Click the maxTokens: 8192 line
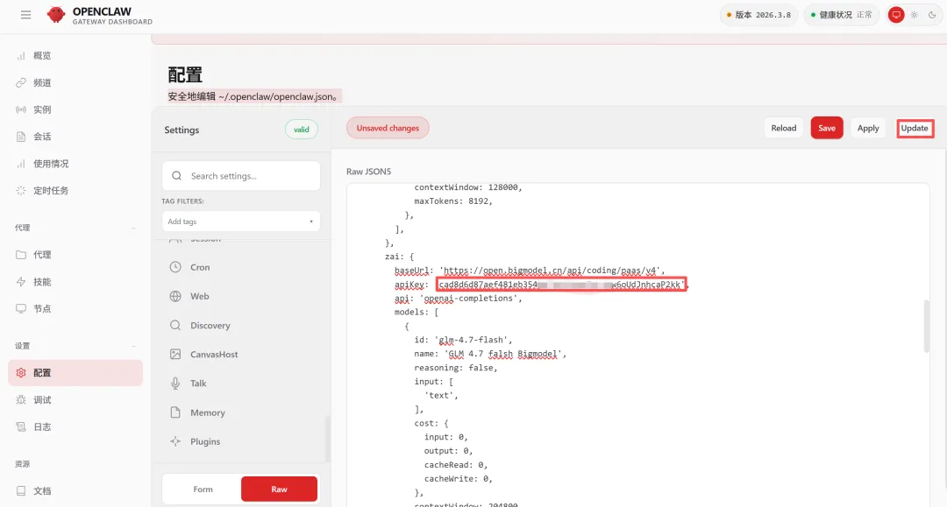 (453, 201)
